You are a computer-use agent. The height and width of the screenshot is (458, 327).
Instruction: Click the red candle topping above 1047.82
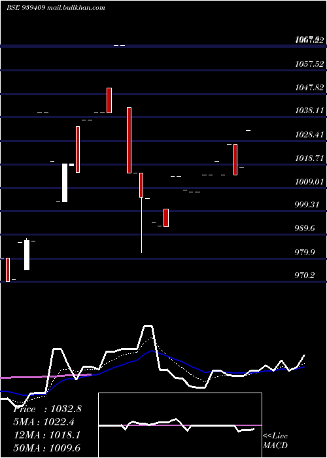[x=109, y=100]
